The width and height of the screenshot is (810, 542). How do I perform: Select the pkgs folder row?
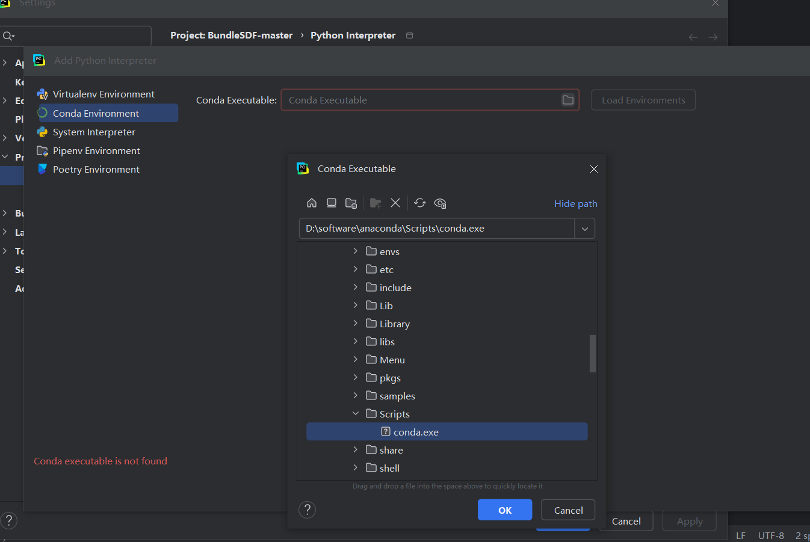[x=447, y=378]
